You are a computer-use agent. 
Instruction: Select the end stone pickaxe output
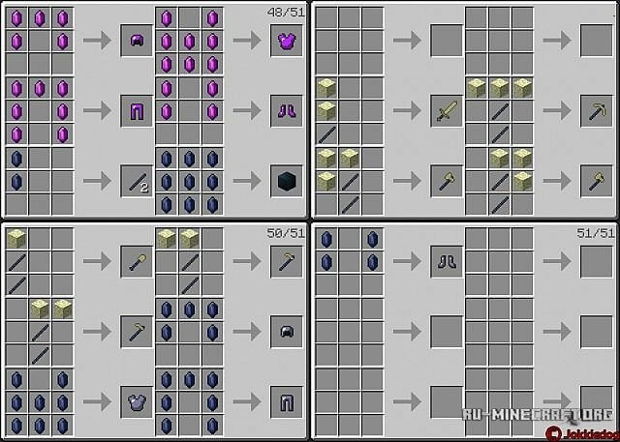597,111
